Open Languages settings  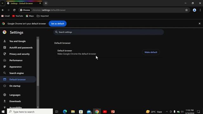pyautogui.click(x=18, y=95)
